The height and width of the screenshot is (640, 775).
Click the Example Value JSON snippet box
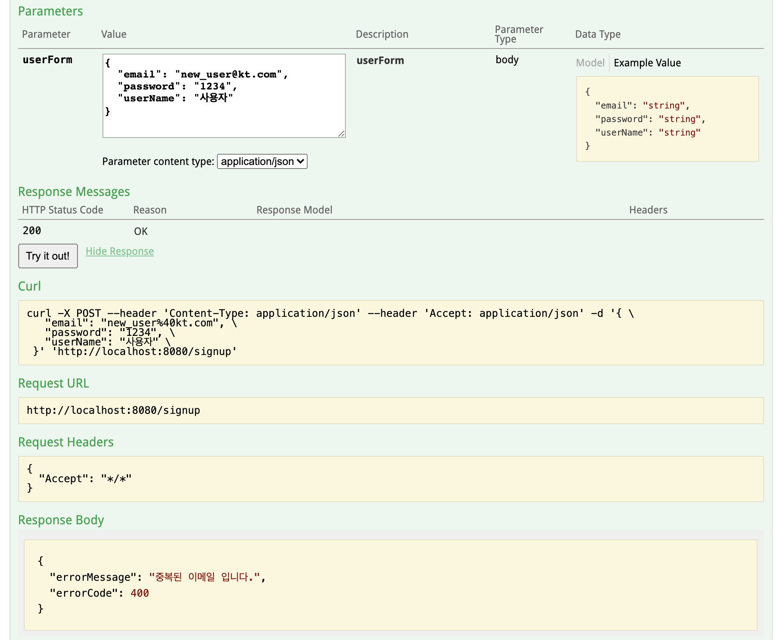(x=667, y=119)
